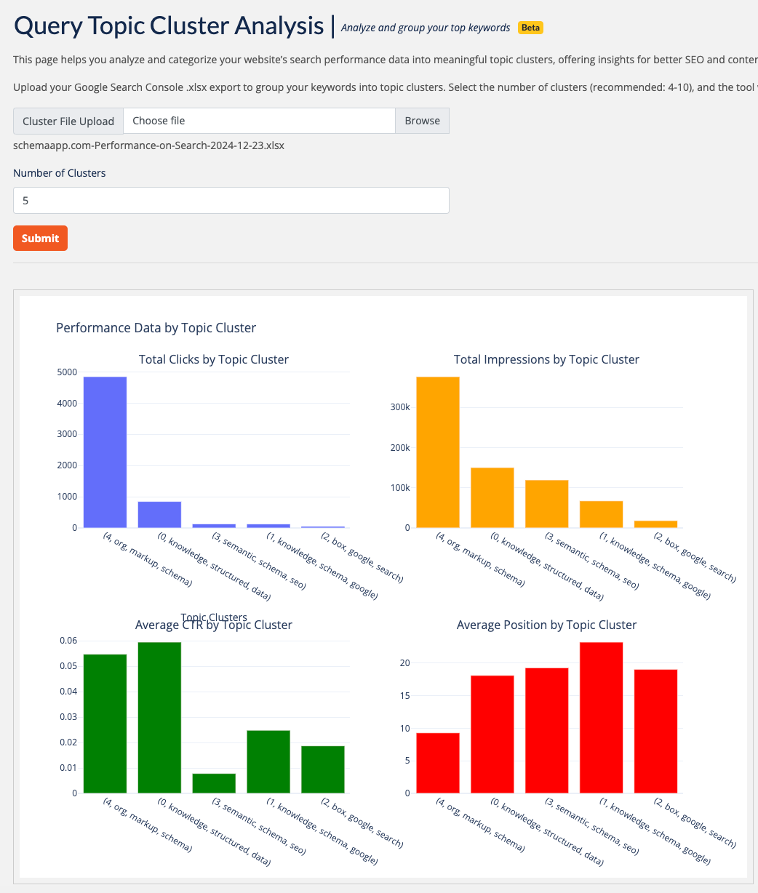The height and width of the screenshot is (893, 758).
Task: Click the Analyze and group your top keywords subtitle
Action: [426, 28]
